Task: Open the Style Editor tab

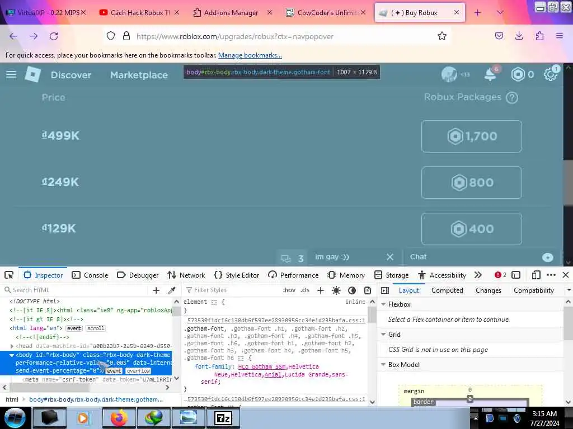Action: 237,275
